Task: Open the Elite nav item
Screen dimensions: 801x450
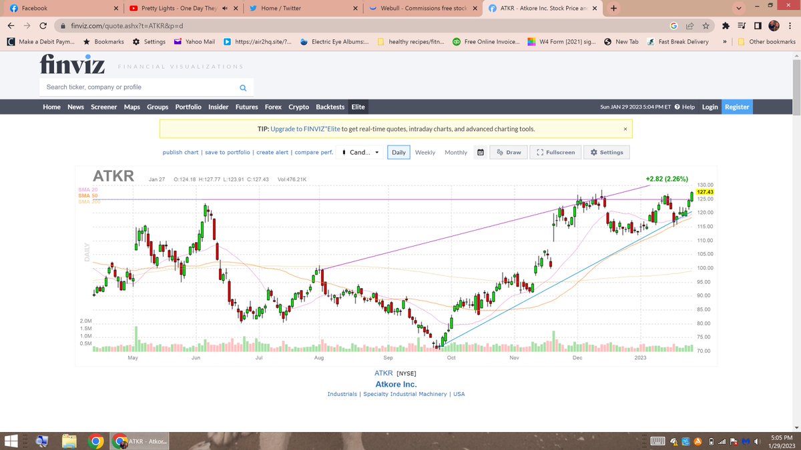Action: [358, 107]
